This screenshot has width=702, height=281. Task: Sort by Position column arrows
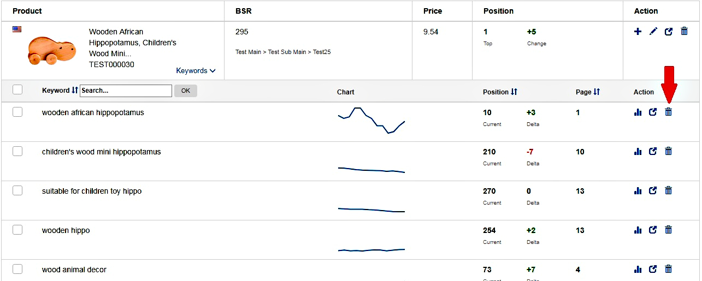[x=514, y=92]
